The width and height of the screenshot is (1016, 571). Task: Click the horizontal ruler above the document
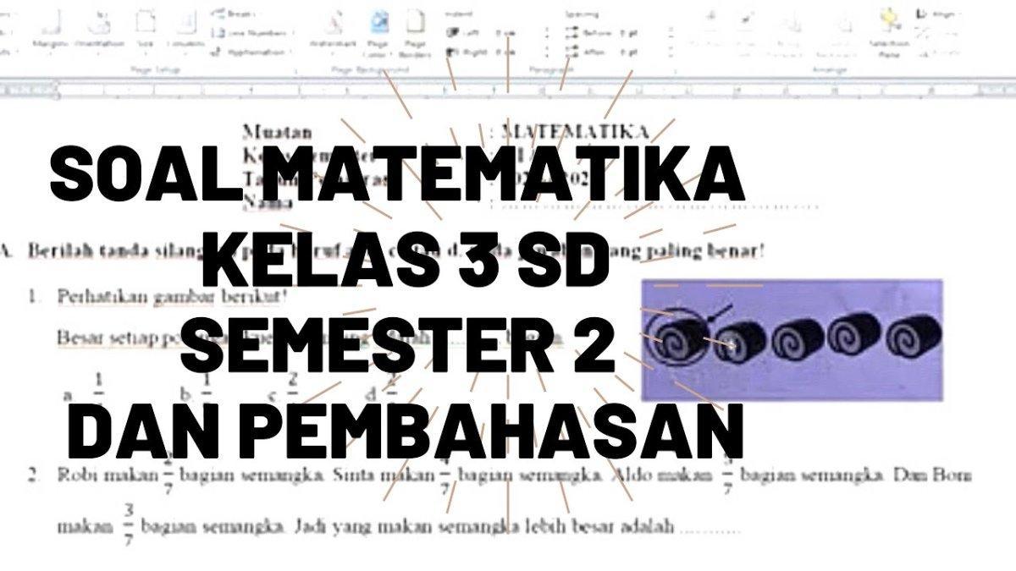pos(508,86)
